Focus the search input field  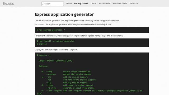tap(53, 4)
